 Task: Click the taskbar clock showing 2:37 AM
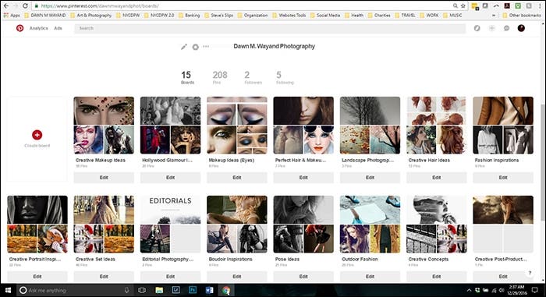point(516,290)
